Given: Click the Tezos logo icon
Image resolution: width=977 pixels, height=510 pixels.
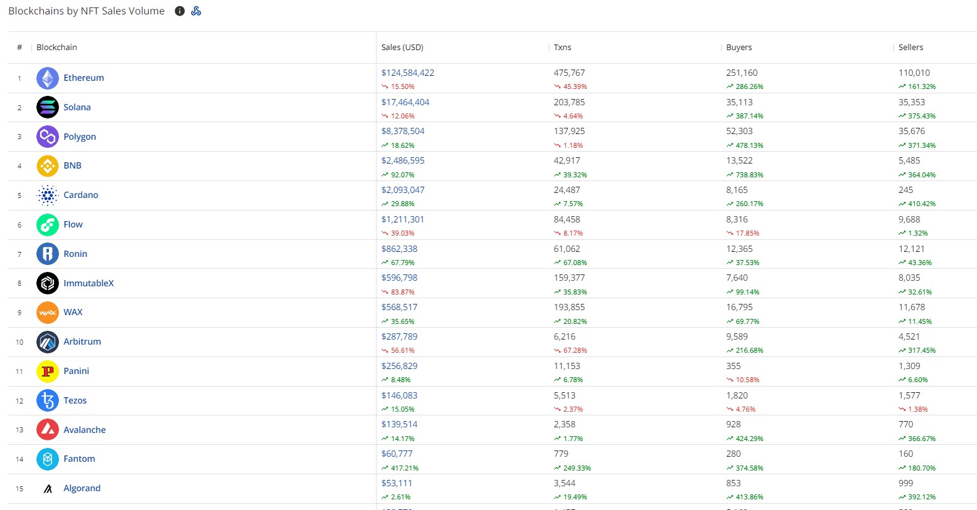Looking at the screenshot, I should [x=48, y=400].
